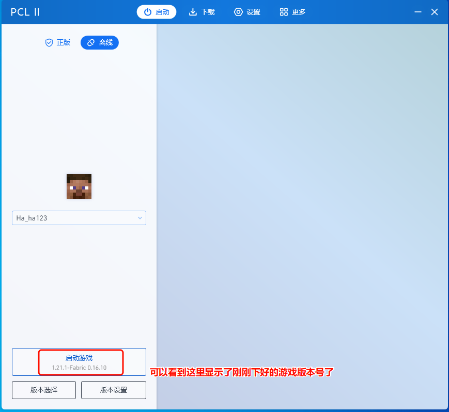Click the four-squares grid icon beside 更多
The width and height of the screenshot is (449, 412).
click(x=284, y=12)
